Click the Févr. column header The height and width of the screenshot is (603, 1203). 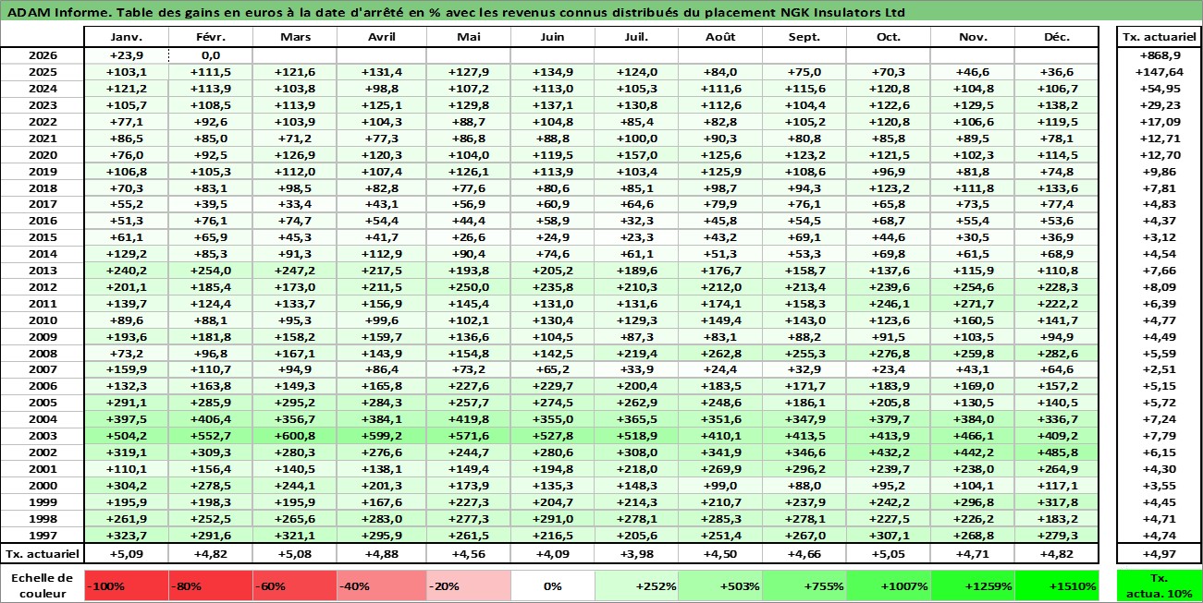pos(210,37)
